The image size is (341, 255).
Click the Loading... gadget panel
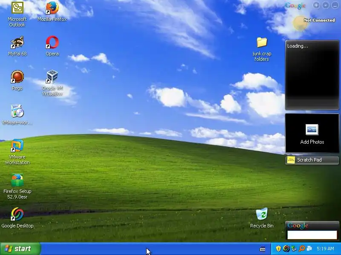[x=312, y=75]
